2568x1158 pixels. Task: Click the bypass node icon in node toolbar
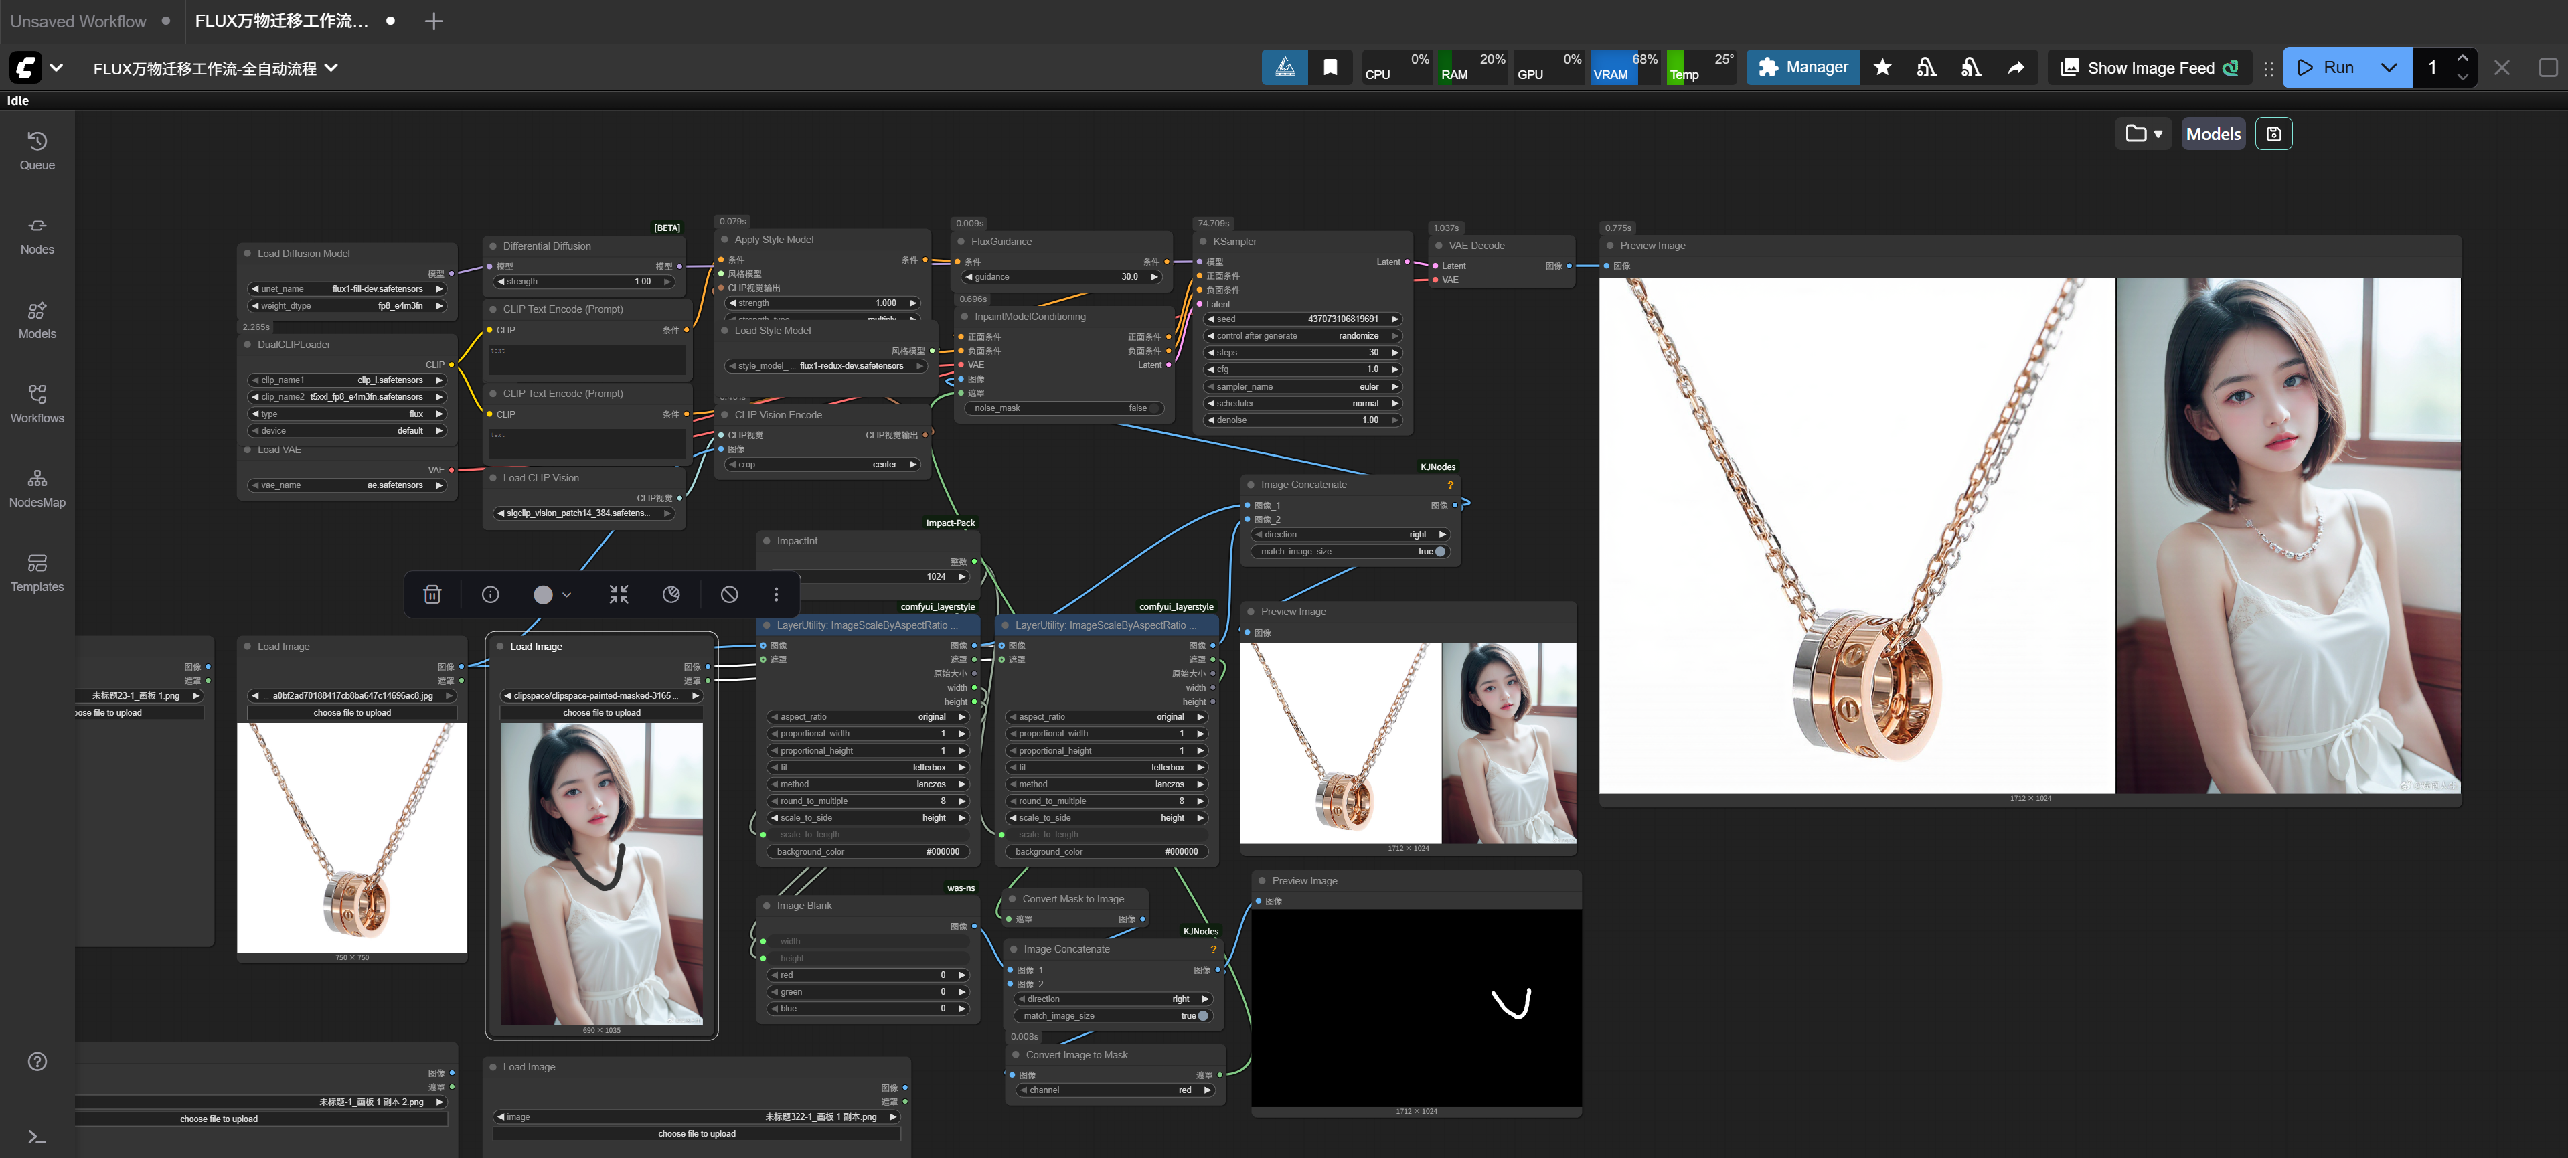[729, 594]
